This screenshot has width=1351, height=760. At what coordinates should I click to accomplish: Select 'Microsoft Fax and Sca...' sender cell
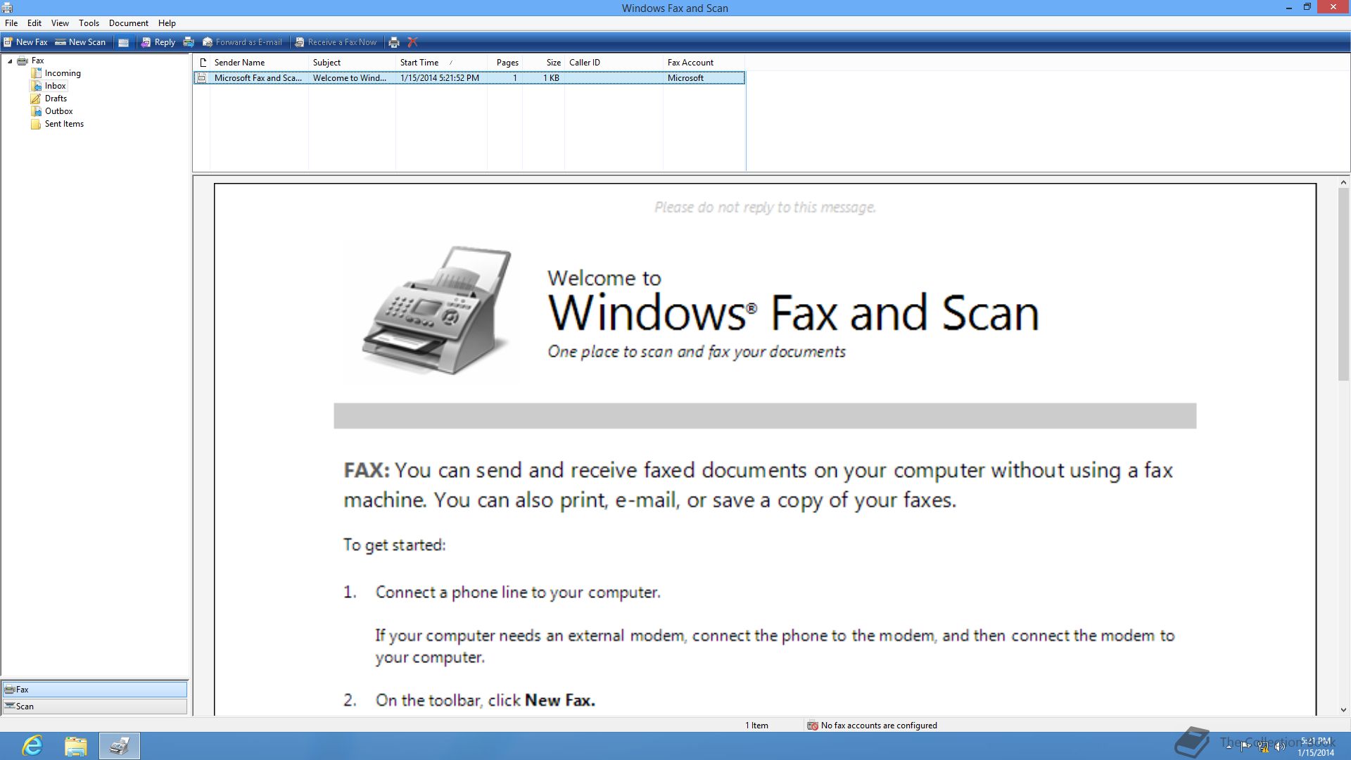258,78
